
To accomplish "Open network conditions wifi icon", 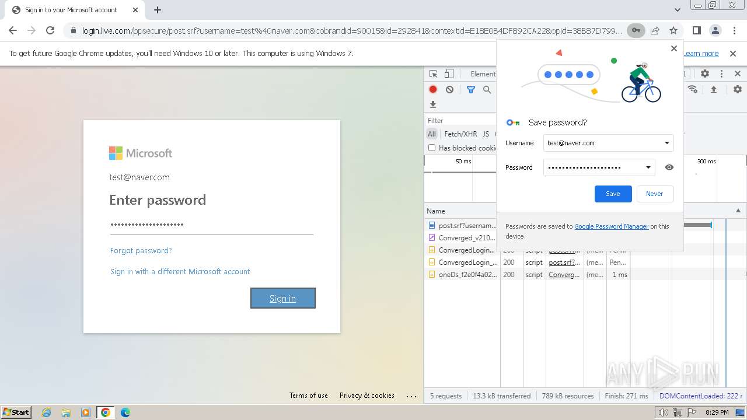I will click(x=693, y=89).
